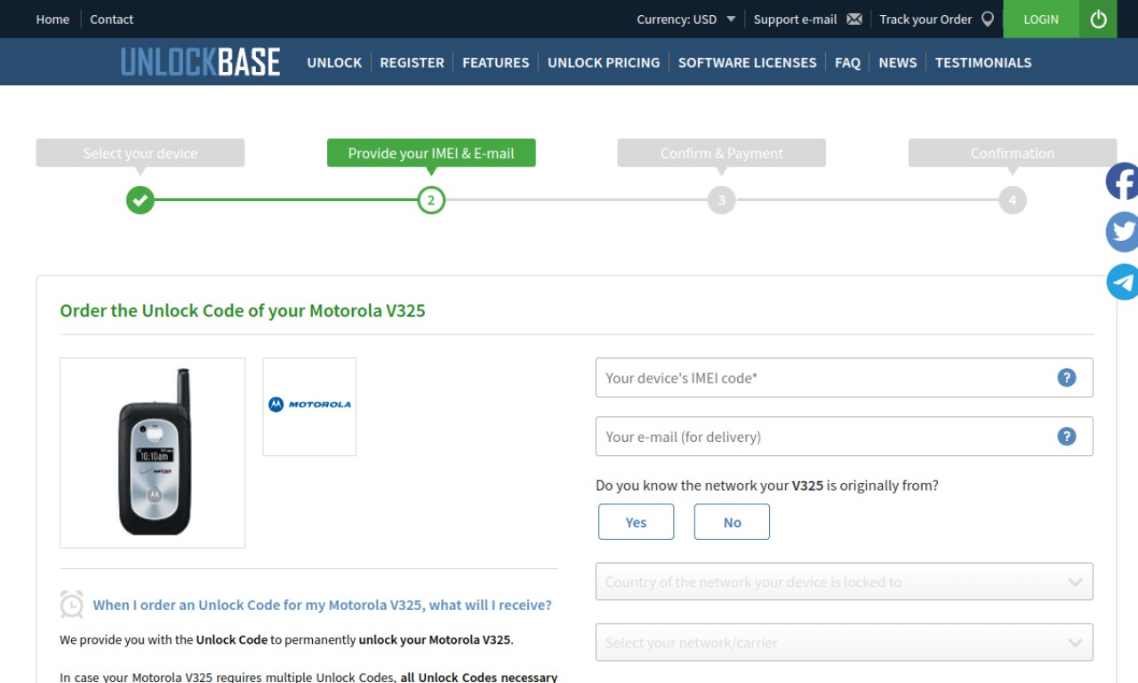Click the Select your device step tab
This screenshot has height=683, width=1138.
point(140,153)
